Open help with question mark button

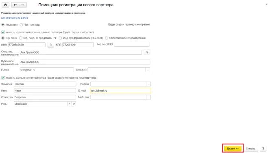[x=263, y=149]
